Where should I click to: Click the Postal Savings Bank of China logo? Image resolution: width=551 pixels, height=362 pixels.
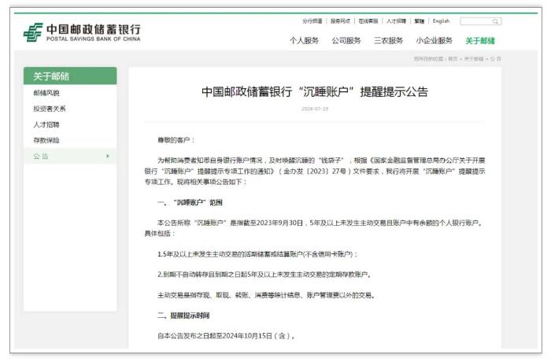(x=82, y=33)
